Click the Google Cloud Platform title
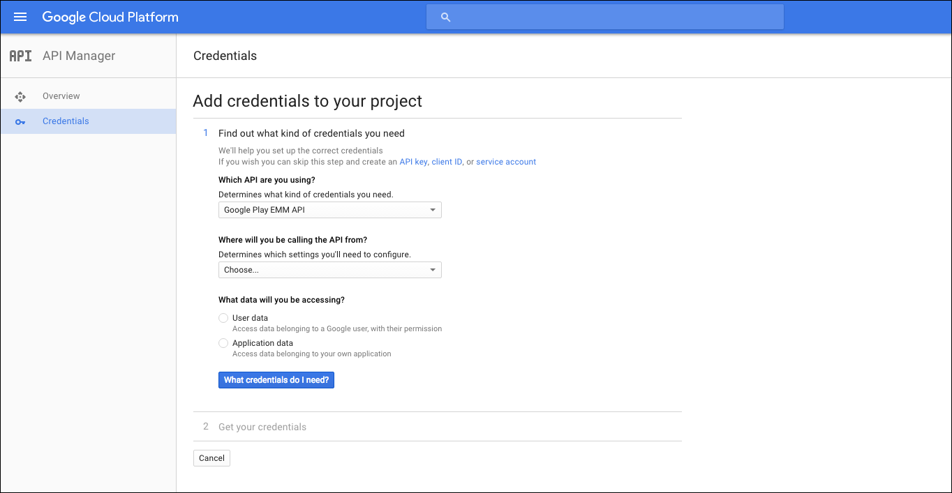This screenshot has width=952, height=493. (110, 17)
